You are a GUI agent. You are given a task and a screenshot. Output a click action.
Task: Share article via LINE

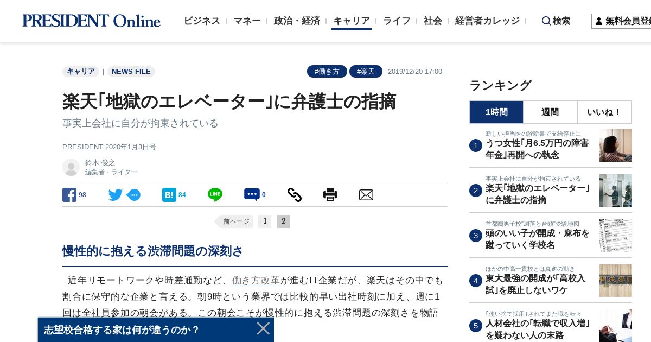pyautogui.click(x=215, y=195)
